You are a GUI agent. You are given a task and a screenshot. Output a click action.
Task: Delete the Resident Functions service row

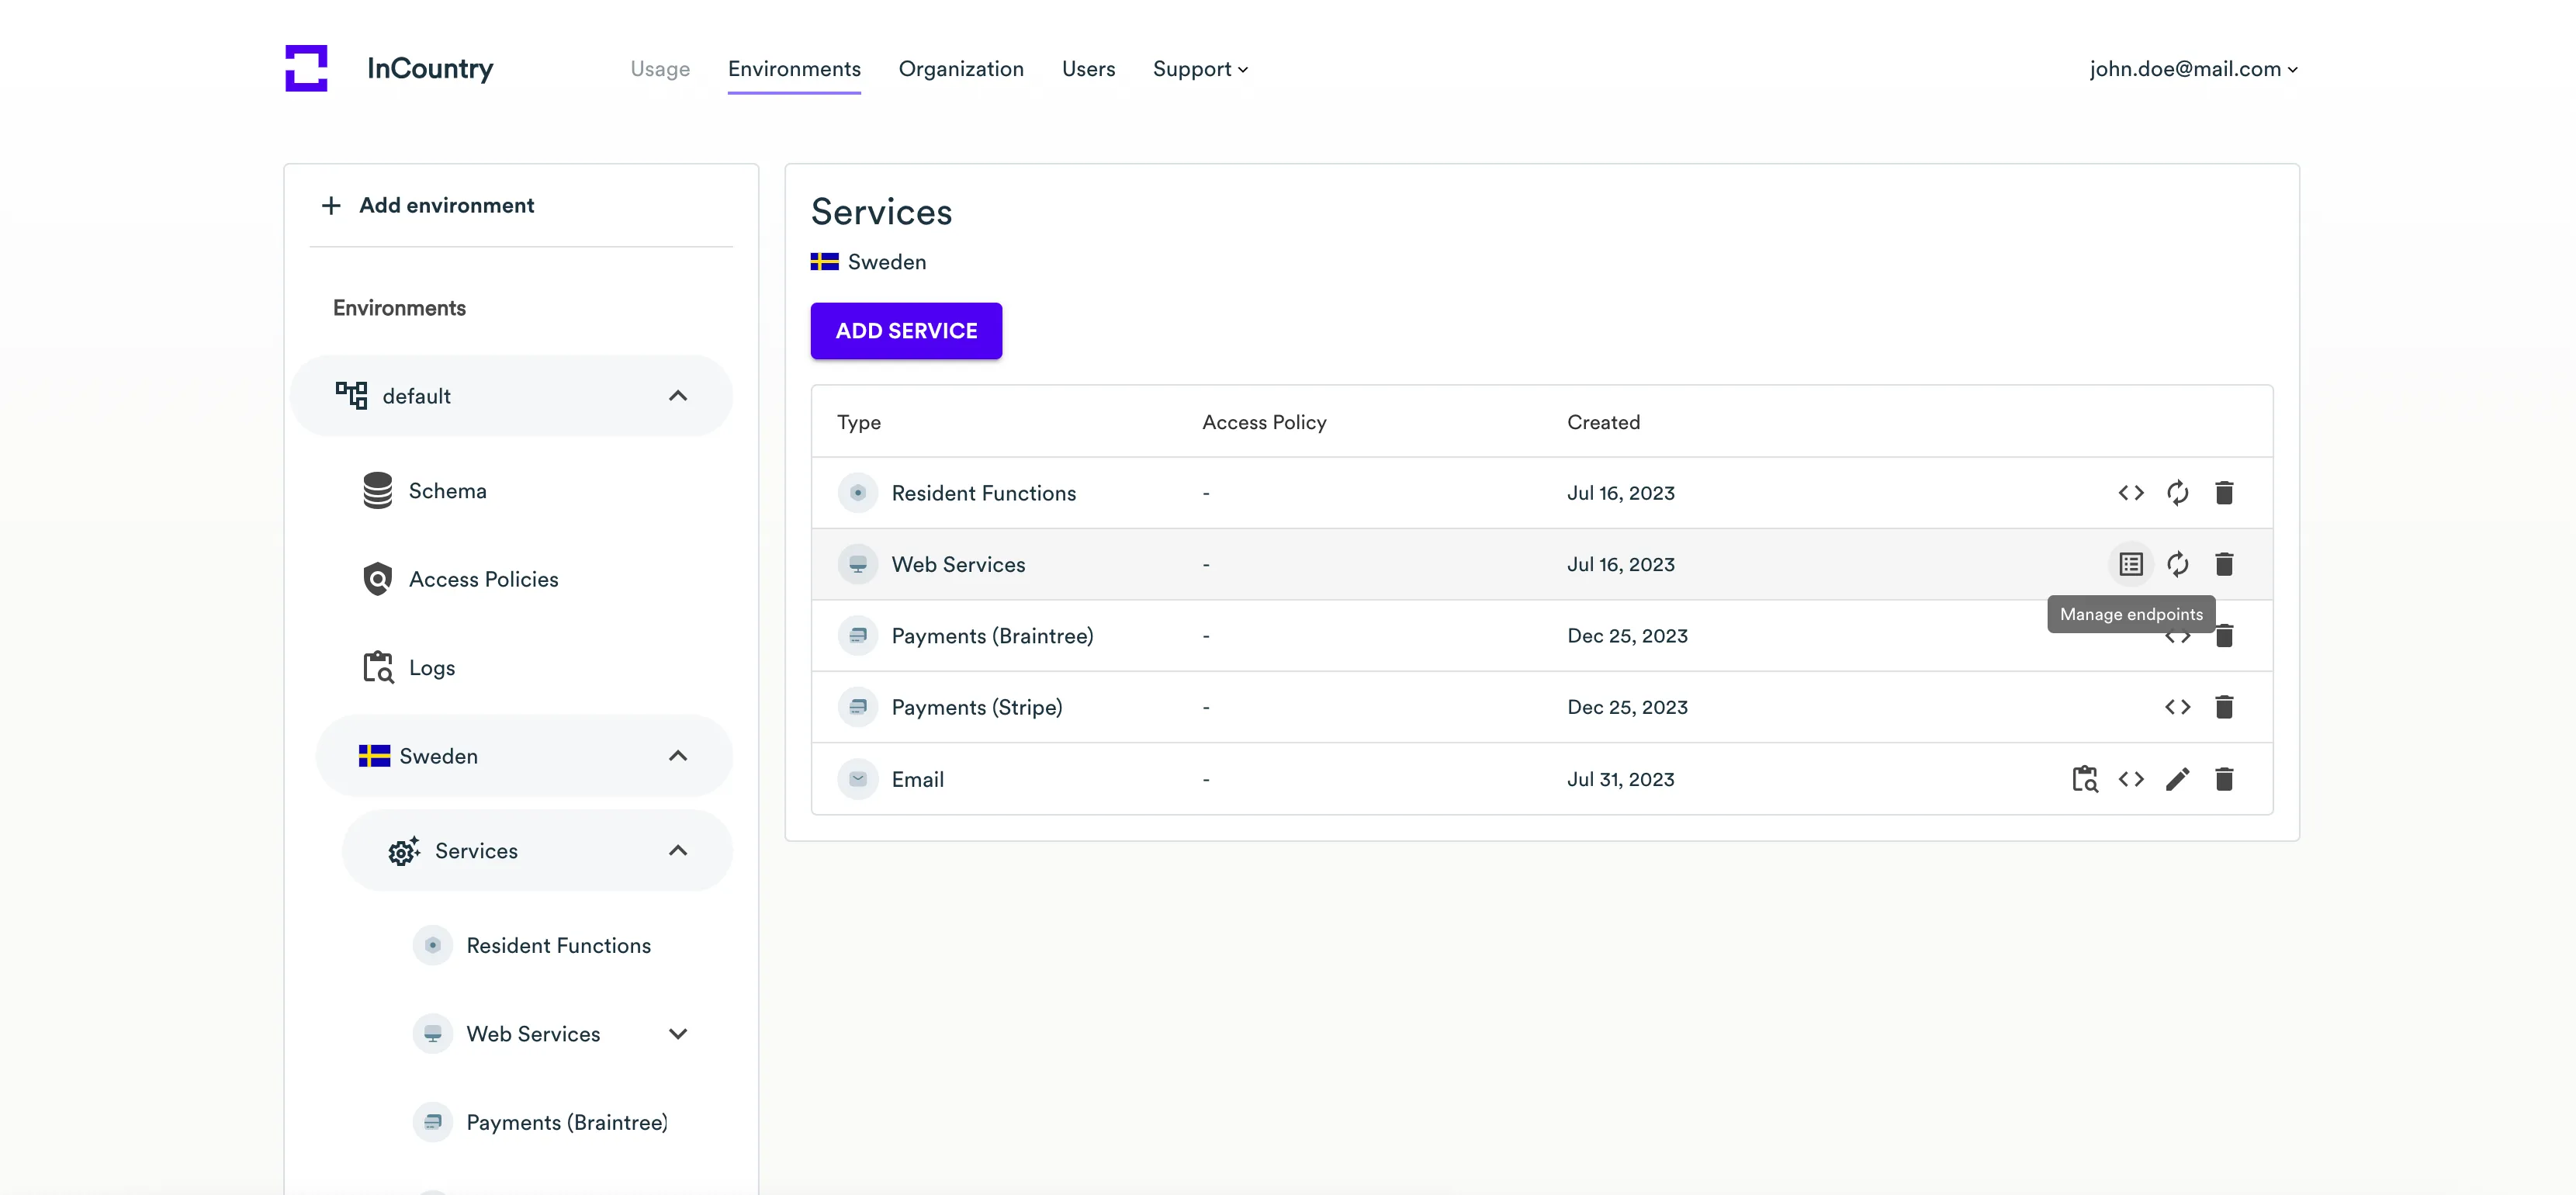coord(2223,493)
